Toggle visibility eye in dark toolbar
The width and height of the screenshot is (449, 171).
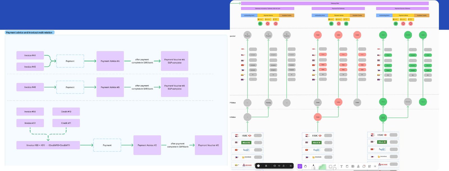click(x=279, y=166)
